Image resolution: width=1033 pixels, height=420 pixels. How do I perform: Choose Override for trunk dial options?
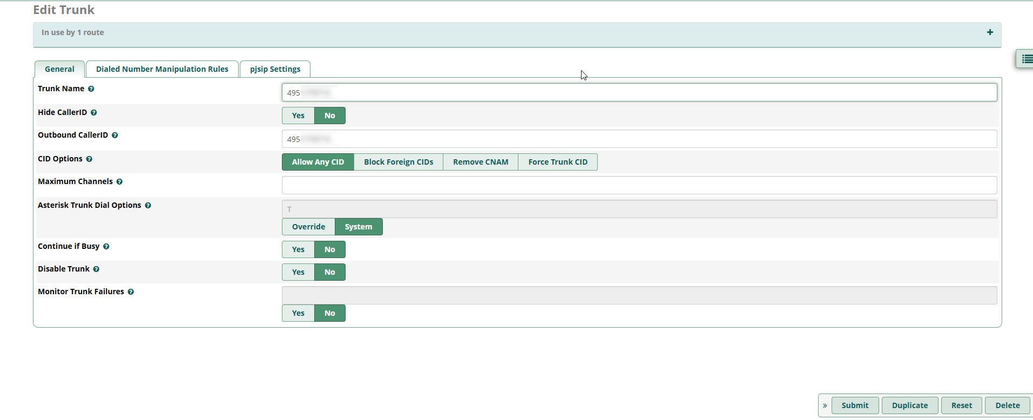308,227
